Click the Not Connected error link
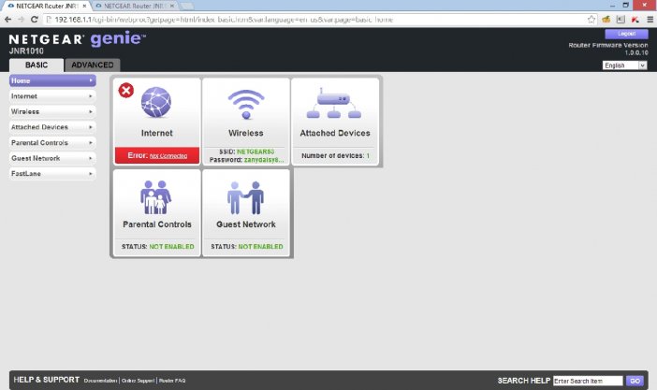657x390 pixels. pos(168,156)
